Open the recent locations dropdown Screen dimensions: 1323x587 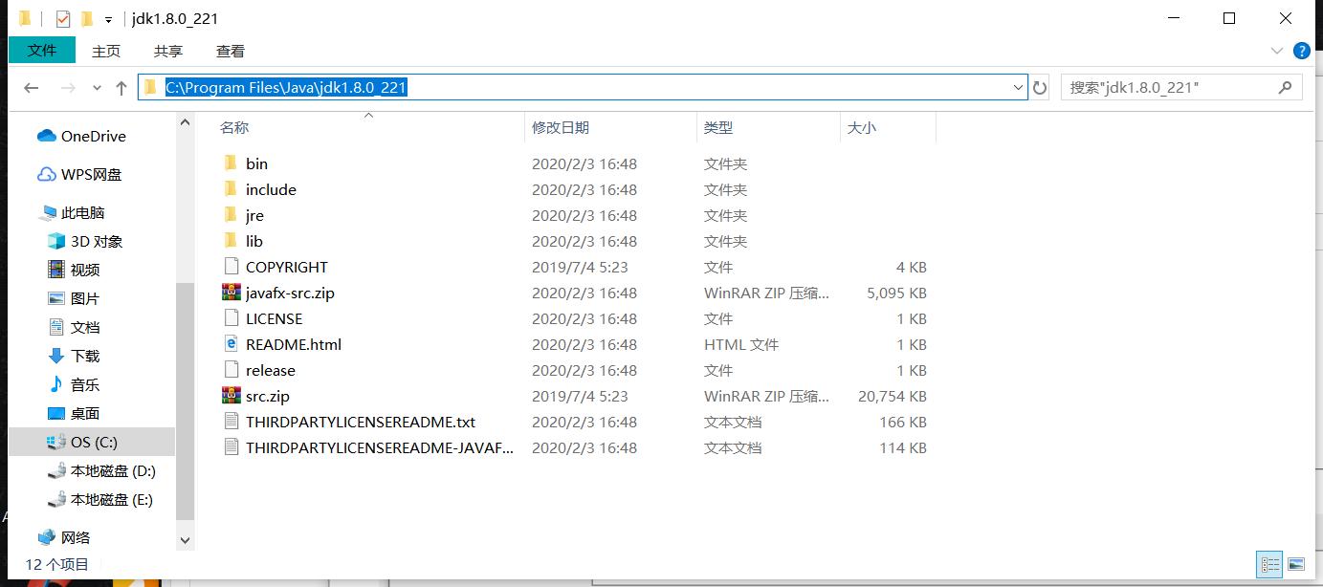pos(97,88)
